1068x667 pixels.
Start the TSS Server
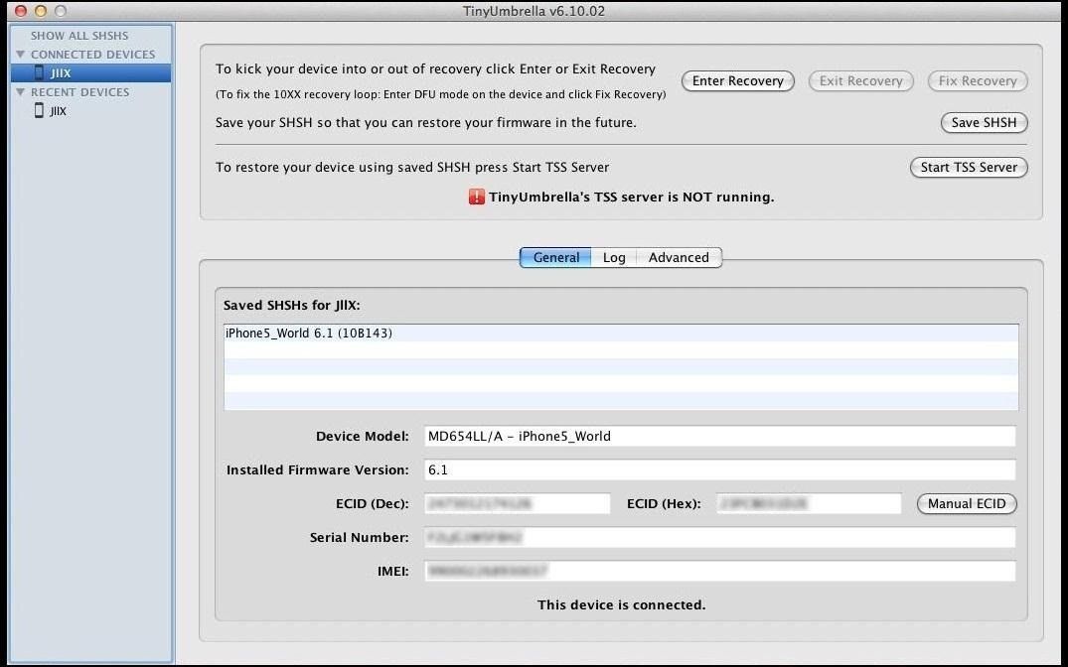pyautogui.click(x=968, y=167)
